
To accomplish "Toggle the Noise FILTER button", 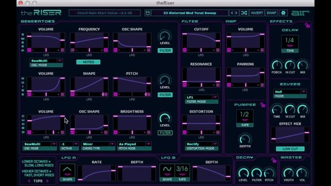I will pos(165,95).
